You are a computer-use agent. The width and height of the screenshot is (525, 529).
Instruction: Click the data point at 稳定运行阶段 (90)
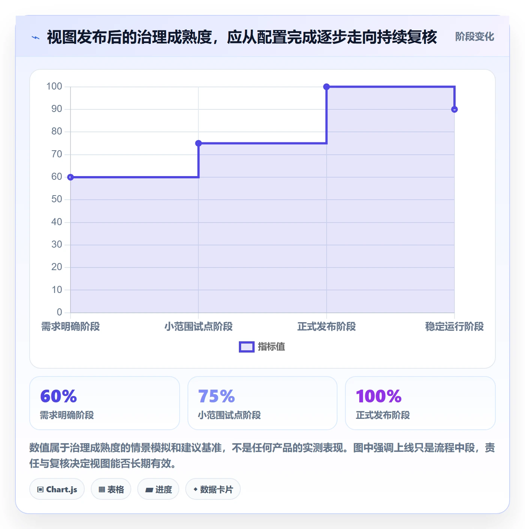pos(454,109)
